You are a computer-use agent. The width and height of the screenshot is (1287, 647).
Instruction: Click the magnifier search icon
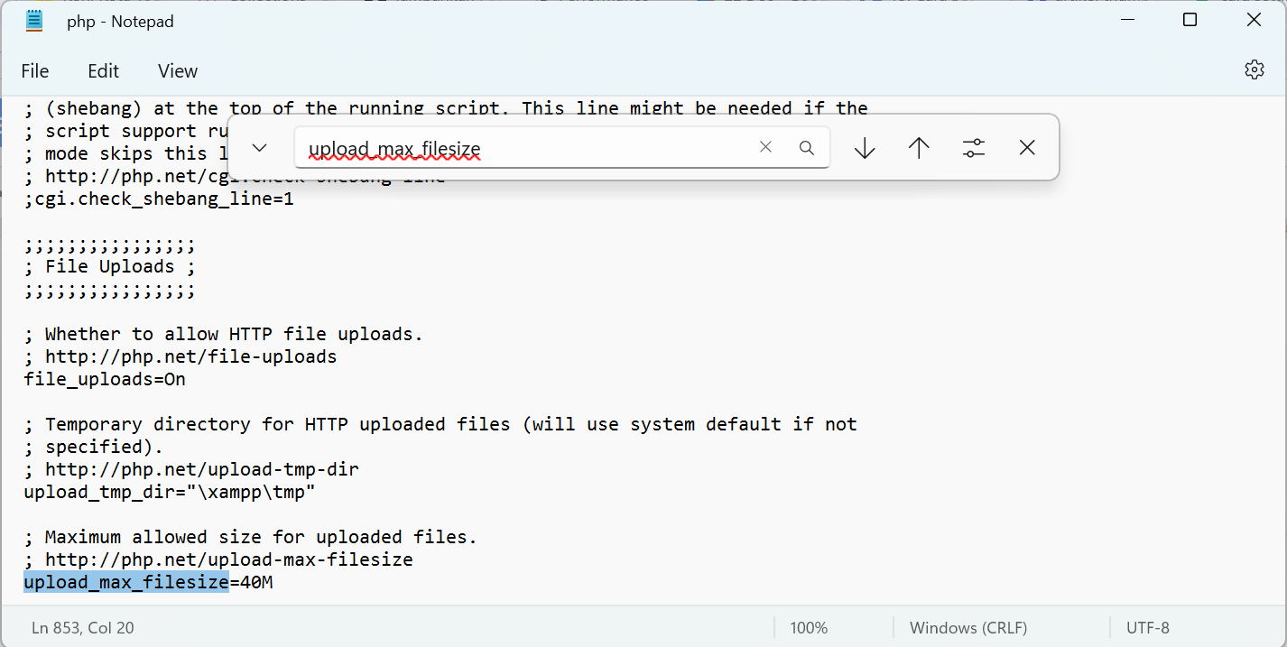click(x=807, y=147)
